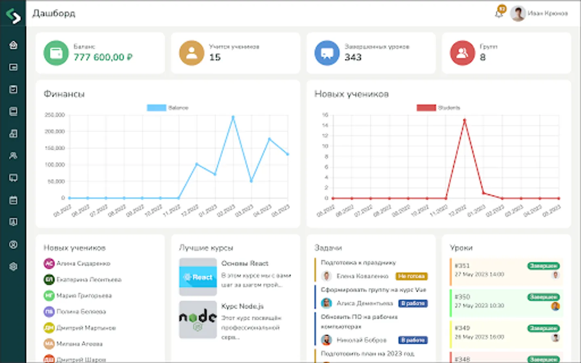Click the app logo at top-left
The width and height of the screenshot is (581, 363).
pyautogui.click(x=13, y=15)
